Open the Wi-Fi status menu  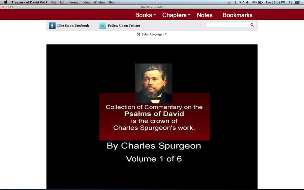click(242, 2)
